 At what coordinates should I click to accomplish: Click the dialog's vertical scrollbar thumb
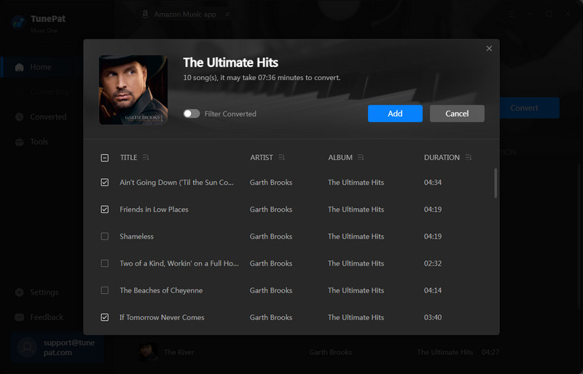click(496, 183)
